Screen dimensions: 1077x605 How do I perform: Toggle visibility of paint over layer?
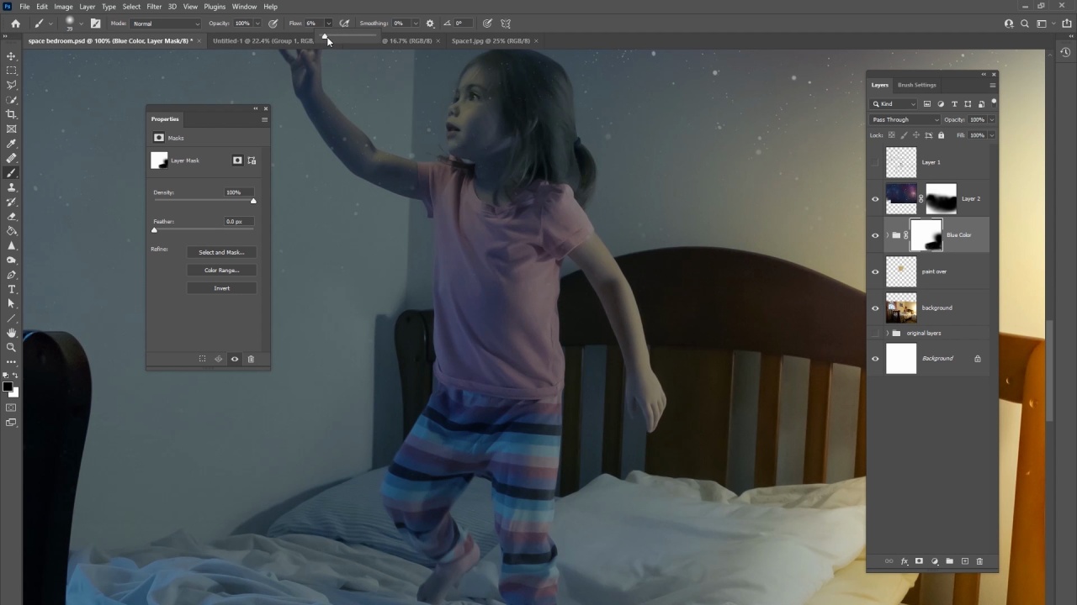875,271
